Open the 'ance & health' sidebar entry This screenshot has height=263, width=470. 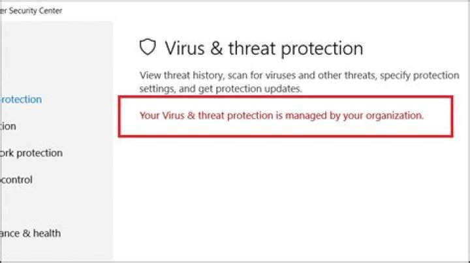(30, 233)
